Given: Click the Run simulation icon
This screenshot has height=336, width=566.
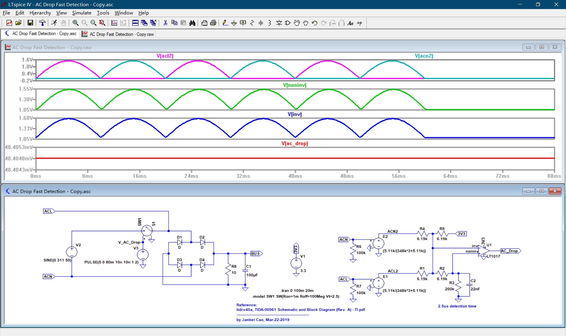Looking at the screenshot, I should (54, 23).
